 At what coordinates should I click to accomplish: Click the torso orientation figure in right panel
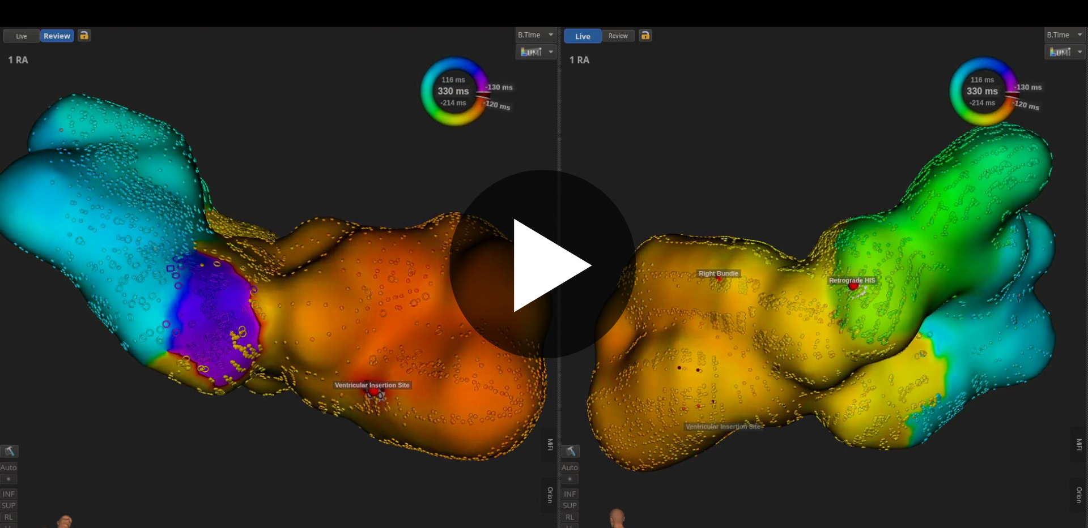click(x=617, y=518)
